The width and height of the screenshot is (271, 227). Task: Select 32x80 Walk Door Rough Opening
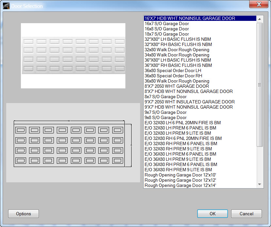200,50
